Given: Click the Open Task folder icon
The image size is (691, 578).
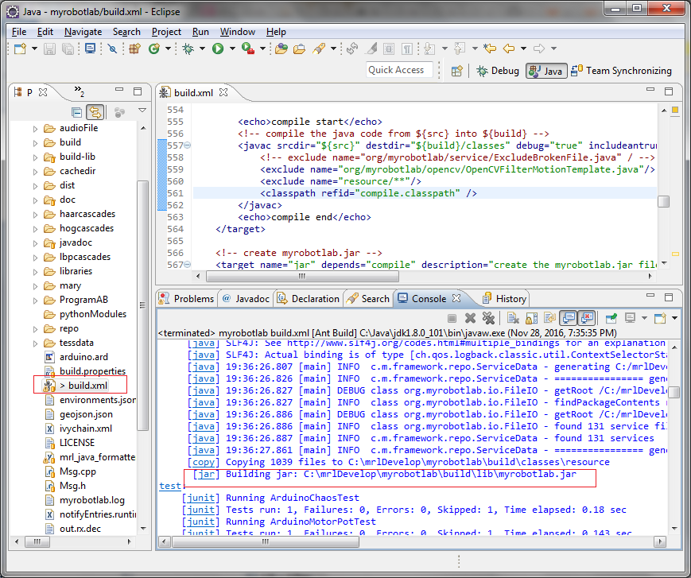Looking at the screenshot, I should pyautogui.click(x=299, y=48).
